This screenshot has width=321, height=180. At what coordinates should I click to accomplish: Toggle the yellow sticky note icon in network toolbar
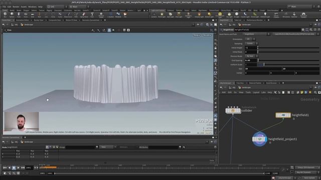(302, 92)
